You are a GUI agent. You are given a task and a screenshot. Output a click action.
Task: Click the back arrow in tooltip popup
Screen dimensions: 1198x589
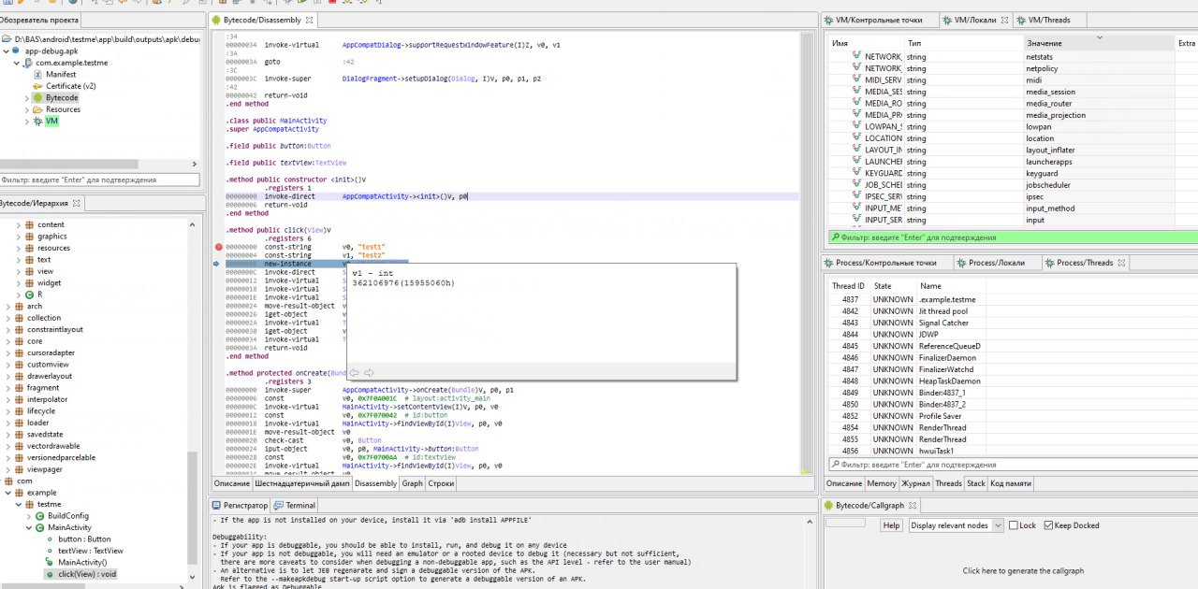354,372
